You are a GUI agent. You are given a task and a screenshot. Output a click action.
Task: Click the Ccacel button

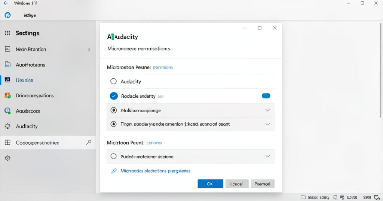point(237,184)
